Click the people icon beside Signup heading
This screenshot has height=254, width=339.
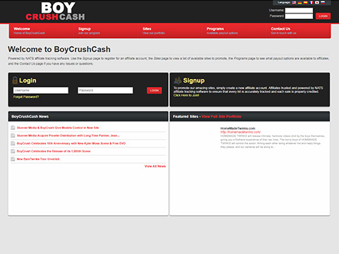(x=177, y=80)
